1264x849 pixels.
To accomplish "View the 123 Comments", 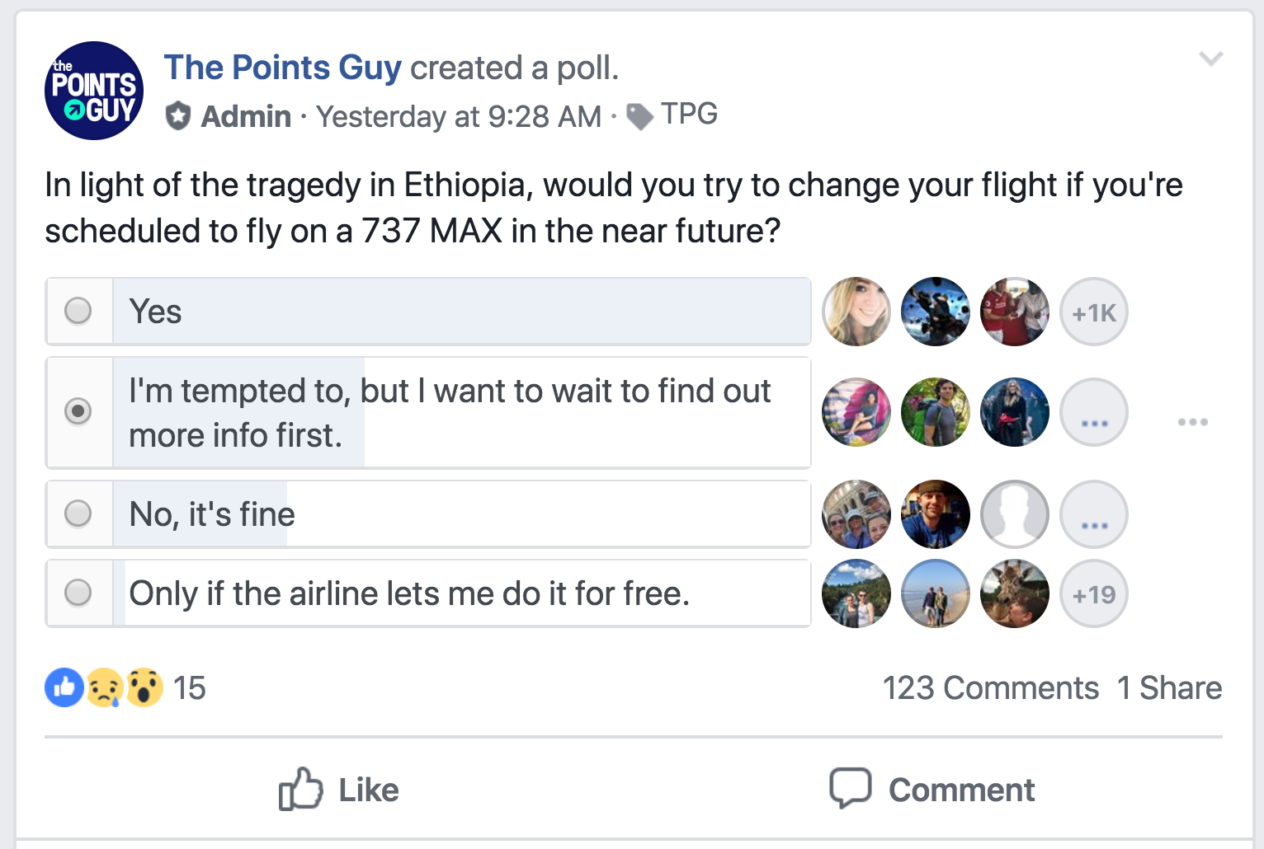I will pos(990,687).
